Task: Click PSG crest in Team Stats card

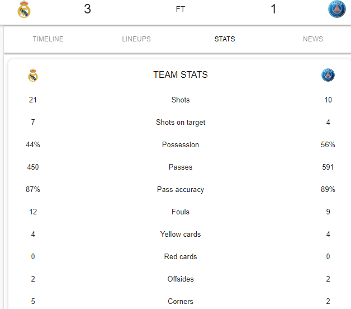Action: (328, 75)
